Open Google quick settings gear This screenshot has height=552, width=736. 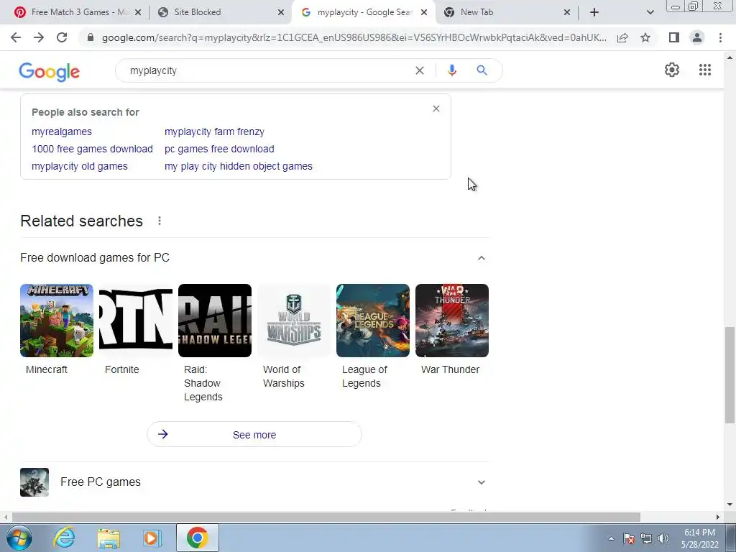coord(672,70)
